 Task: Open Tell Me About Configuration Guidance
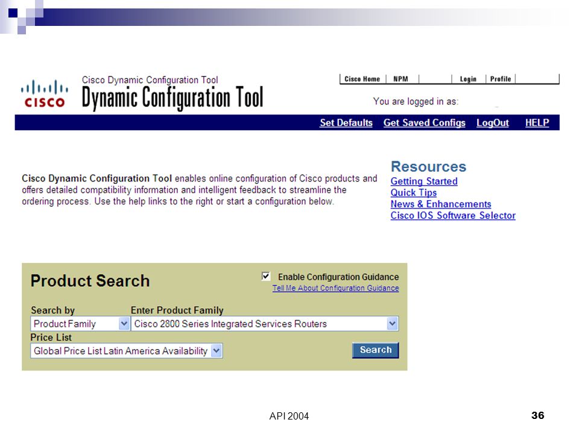(336, 288)
